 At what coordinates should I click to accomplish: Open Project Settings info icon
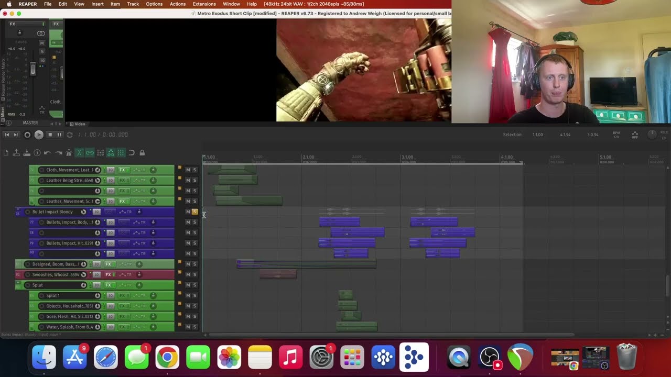click(37, 153)
